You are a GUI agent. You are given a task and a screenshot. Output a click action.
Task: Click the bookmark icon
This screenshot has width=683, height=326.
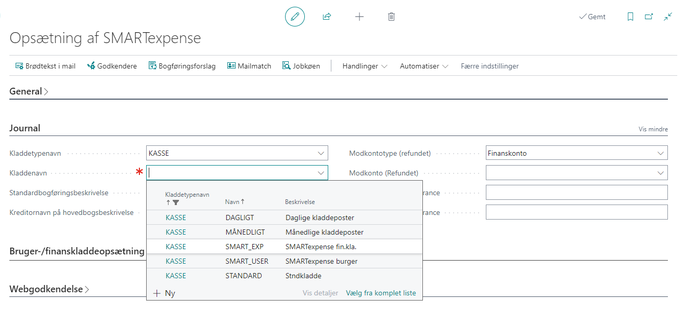pyautogui.click(x=630, y=17)
